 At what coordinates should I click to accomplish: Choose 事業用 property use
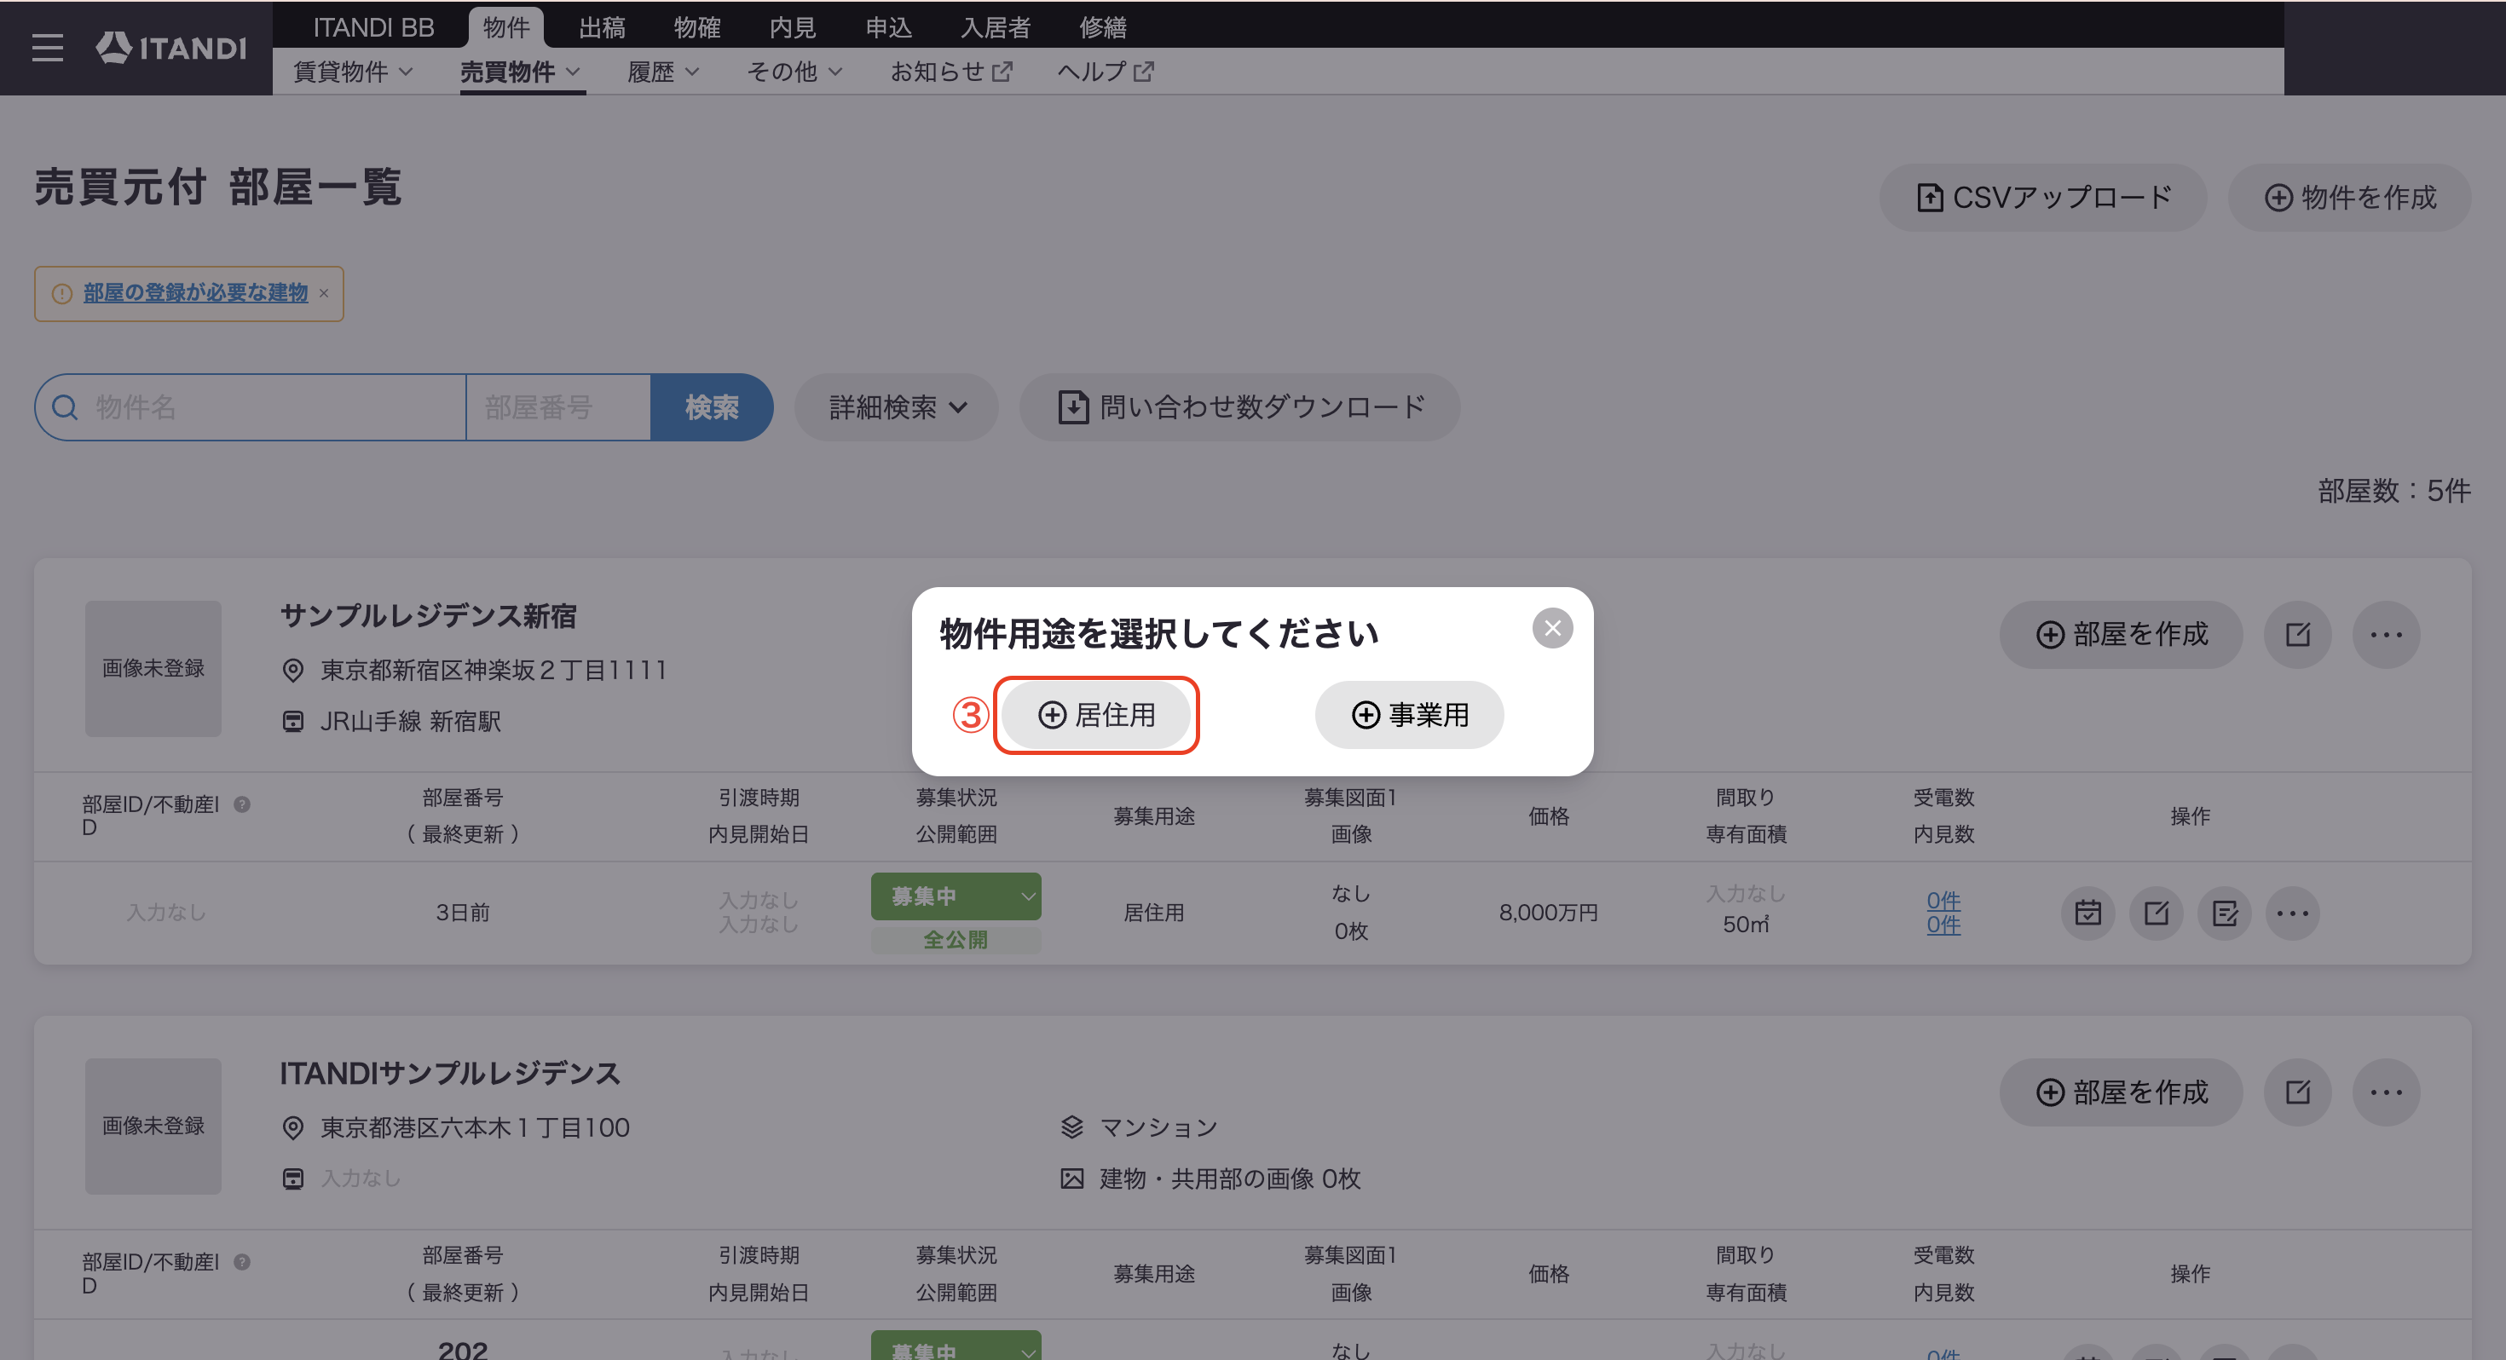coord(1410,715)
